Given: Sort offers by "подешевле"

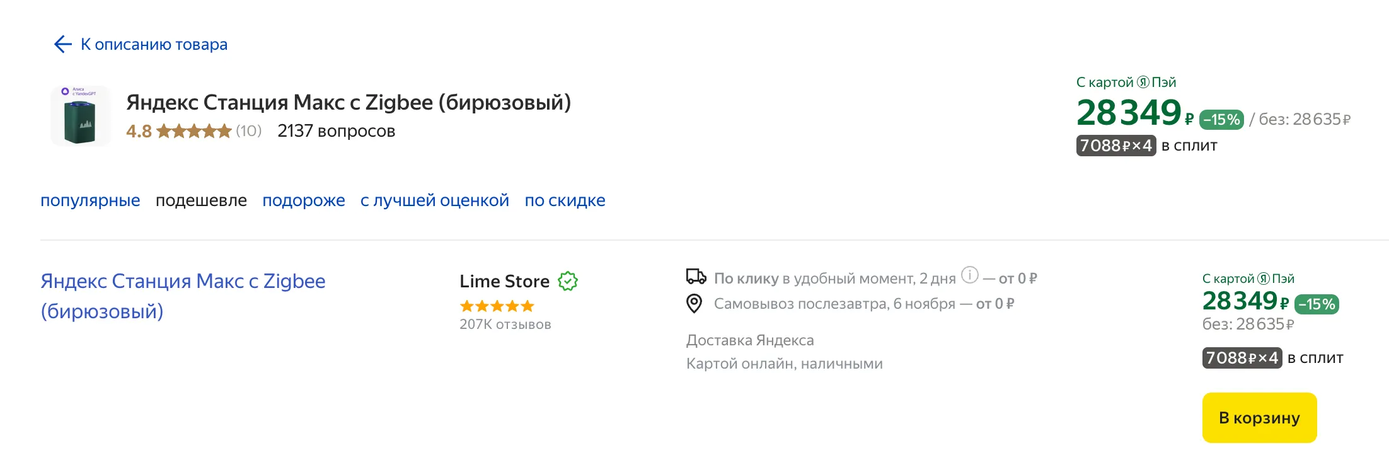Looking at the screenshot, I should pos(201,200).
